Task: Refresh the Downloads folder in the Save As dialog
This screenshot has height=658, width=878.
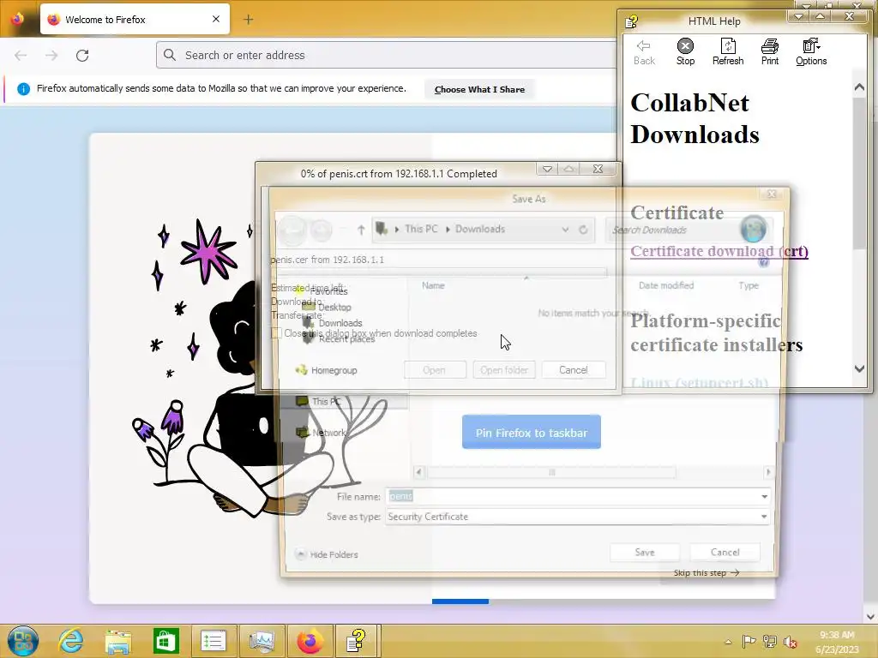Action: click(x=583, y=230)
